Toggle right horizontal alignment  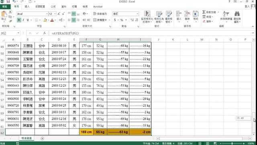pyautogui.click(x=78, y=20)
